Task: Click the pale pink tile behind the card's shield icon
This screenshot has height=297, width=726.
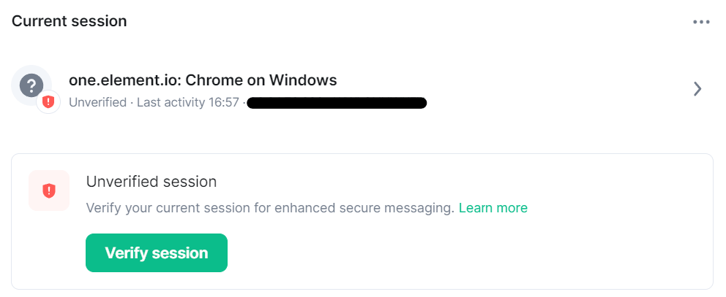Action: click(49, 190)
